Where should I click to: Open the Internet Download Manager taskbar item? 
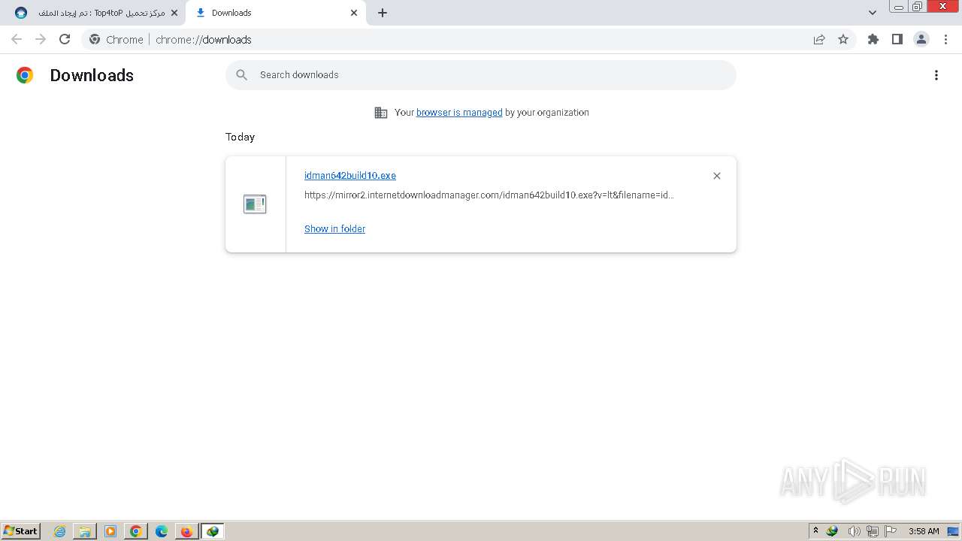tap(213, 531)
